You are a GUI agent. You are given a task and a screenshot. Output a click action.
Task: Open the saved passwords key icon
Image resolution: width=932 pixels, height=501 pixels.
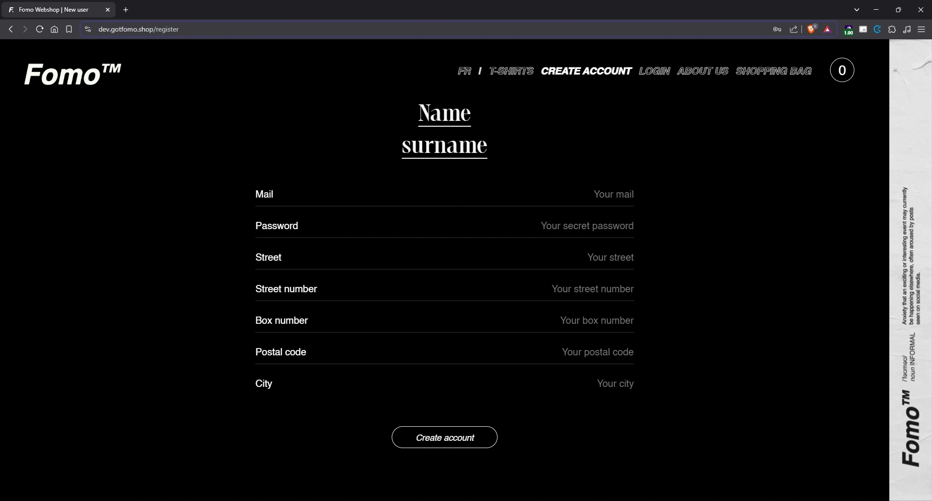[x=777, y=29]
